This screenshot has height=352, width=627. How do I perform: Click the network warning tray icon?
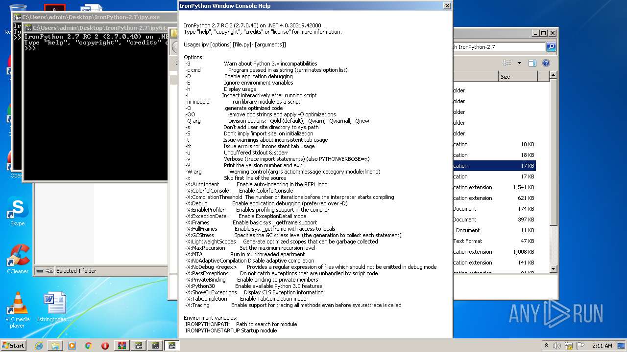568,346
